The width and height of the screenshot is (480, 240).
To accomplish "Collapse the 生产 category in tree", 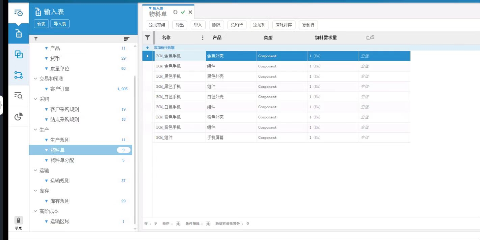I will coord(36,130).
